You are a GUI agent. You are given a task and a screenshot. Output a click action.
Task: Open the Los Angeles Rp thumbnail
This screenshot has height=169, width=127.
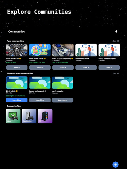click(63, 83)
